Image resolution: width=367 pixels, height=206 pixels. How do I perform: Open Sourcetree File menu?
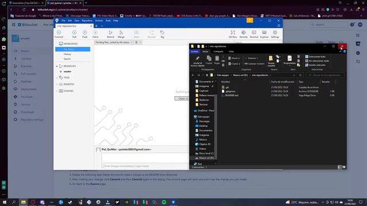coord(64,21)
